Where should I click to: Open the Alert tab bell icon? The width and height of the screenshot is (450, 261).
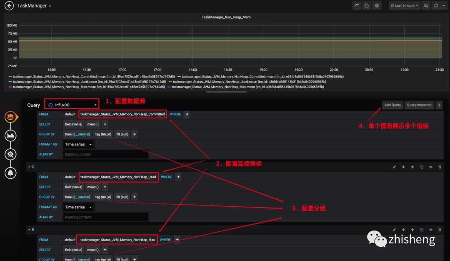click(x=10, y=173)
